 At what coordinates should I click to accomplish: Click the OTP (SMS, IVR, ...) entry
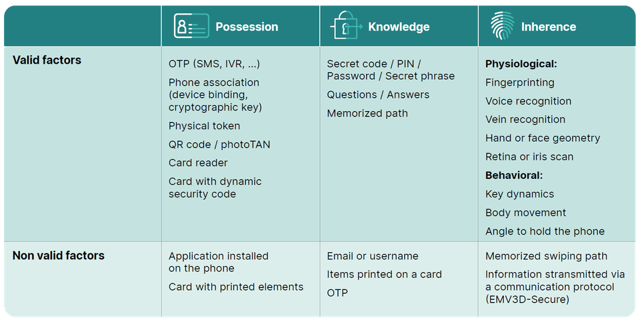point(214,64)
